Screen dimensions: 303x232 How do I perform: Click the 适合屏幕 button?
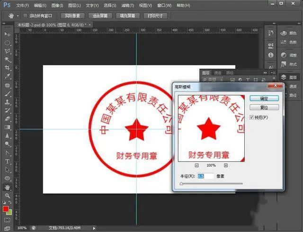[98, 16]
